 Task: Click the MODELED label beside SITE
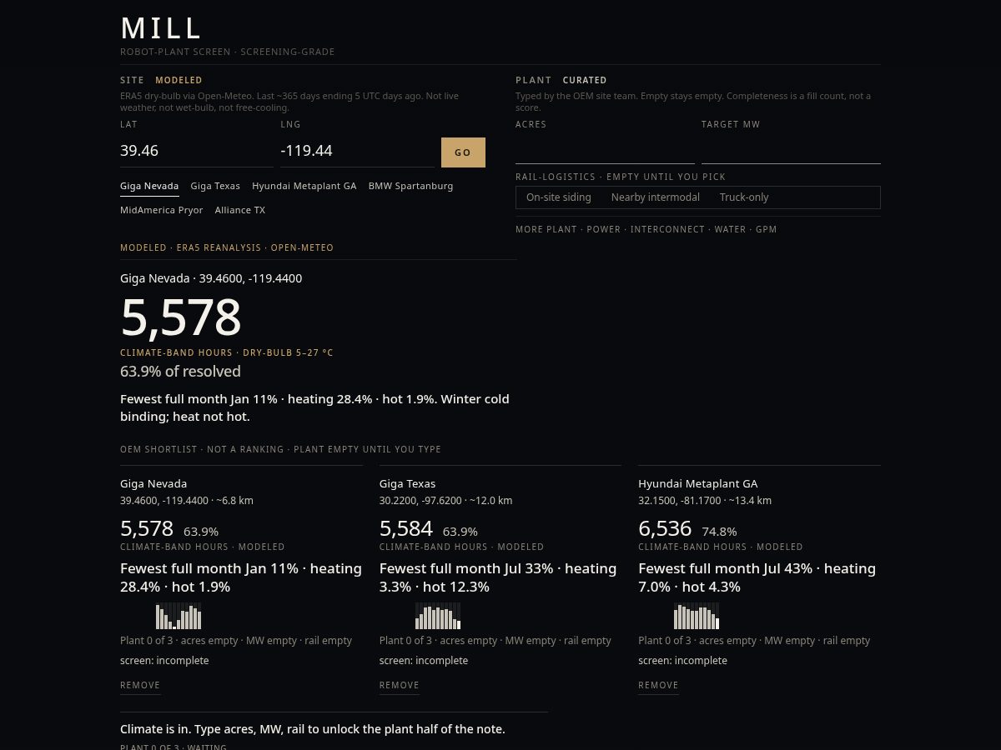tap(179, 80)
